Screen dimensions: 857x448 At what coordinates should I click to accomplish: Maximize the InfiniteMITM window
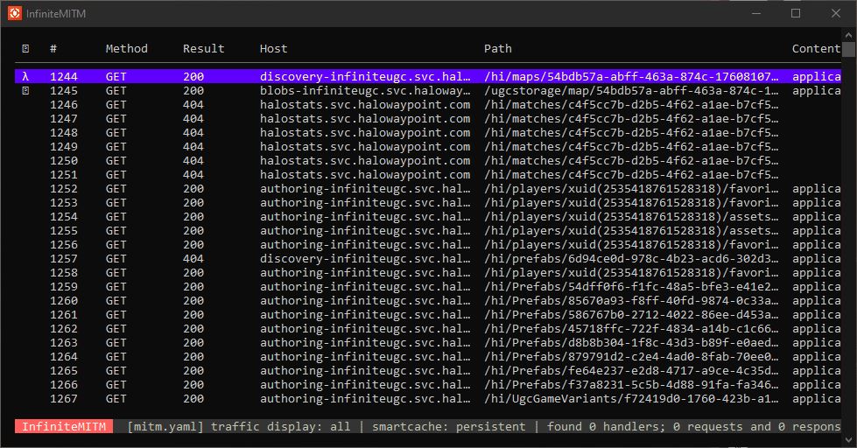tap(796, 13)
